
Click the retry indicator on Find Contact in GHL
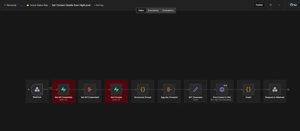tap(225, 85)
